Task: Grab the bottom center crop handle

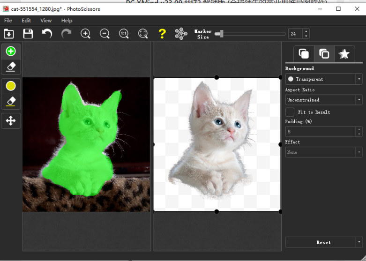Action: pyautogui.click(x=217, y=211)
